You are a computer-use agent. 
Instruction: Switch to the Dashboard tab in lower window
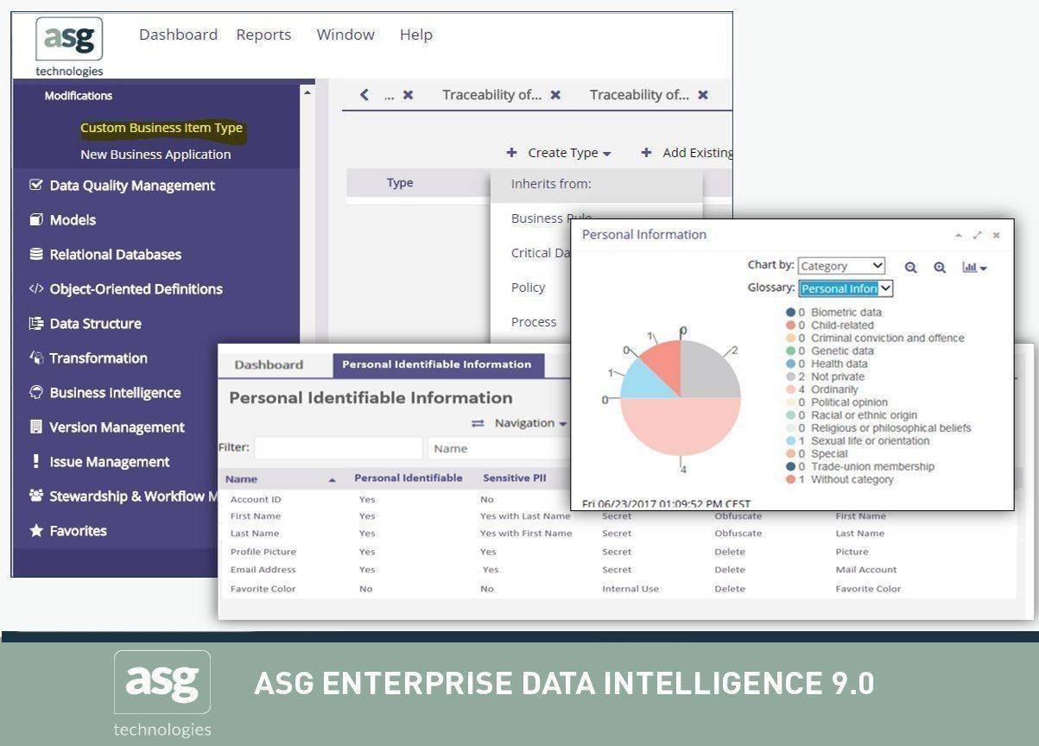[269, 365]
